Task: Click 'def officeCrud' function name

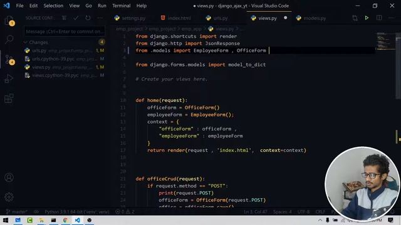Action: coord(162,179)
